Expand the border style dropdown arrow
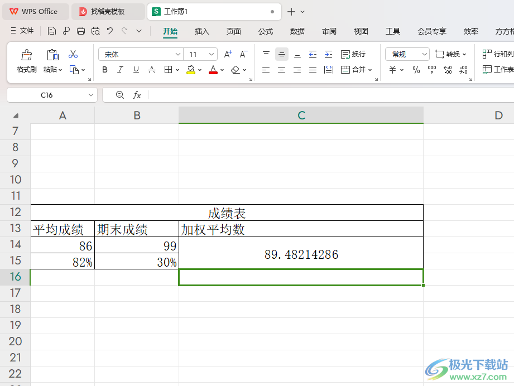514x386 pixels. click(177, 70)
